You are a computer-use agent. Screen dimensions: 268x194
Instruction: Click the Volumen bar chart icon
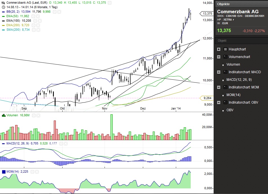tap(4, 115)
